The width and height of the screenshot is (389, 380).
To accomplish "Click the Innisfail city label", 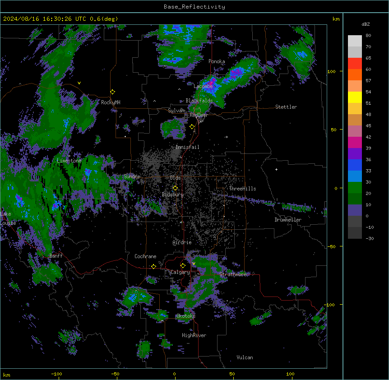I will pyautogui.click(x=187, y=147).
